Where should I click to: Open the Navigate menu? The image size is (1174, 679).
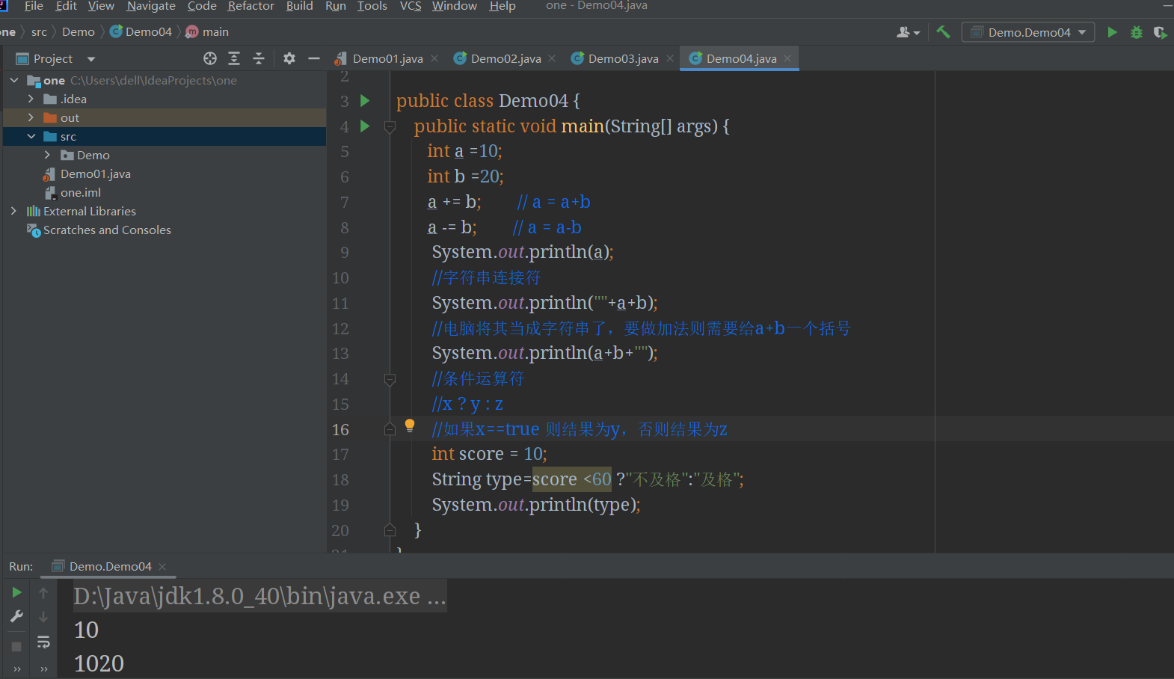click(x=151, y=6)
